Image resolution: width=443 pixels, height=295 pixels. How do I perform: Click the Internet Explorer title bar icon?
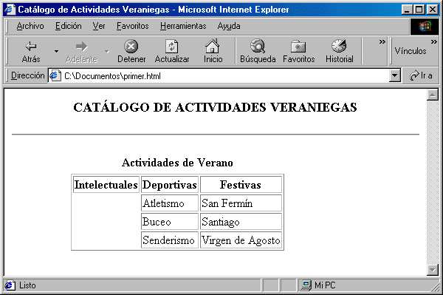click(x=10, y=10)
